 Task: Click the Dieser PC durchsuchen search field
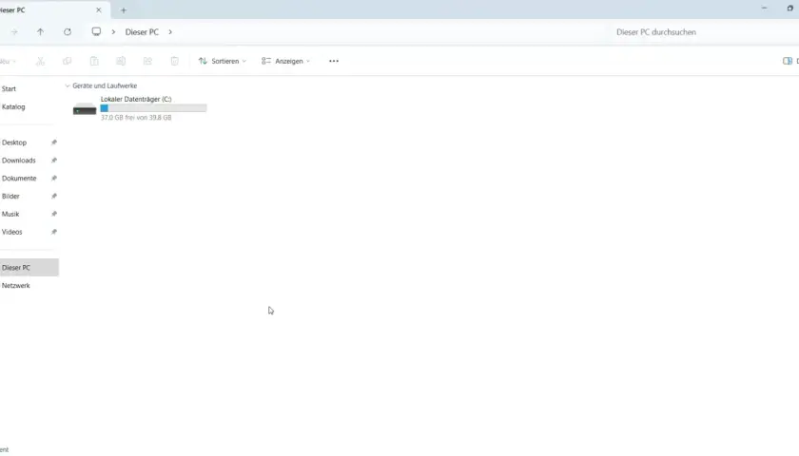click(x=703, y=32)
